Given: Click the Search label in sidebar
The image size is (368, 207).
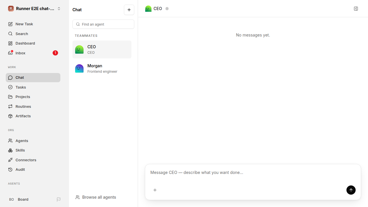Looking at the screenshot, I should [22, 34].
